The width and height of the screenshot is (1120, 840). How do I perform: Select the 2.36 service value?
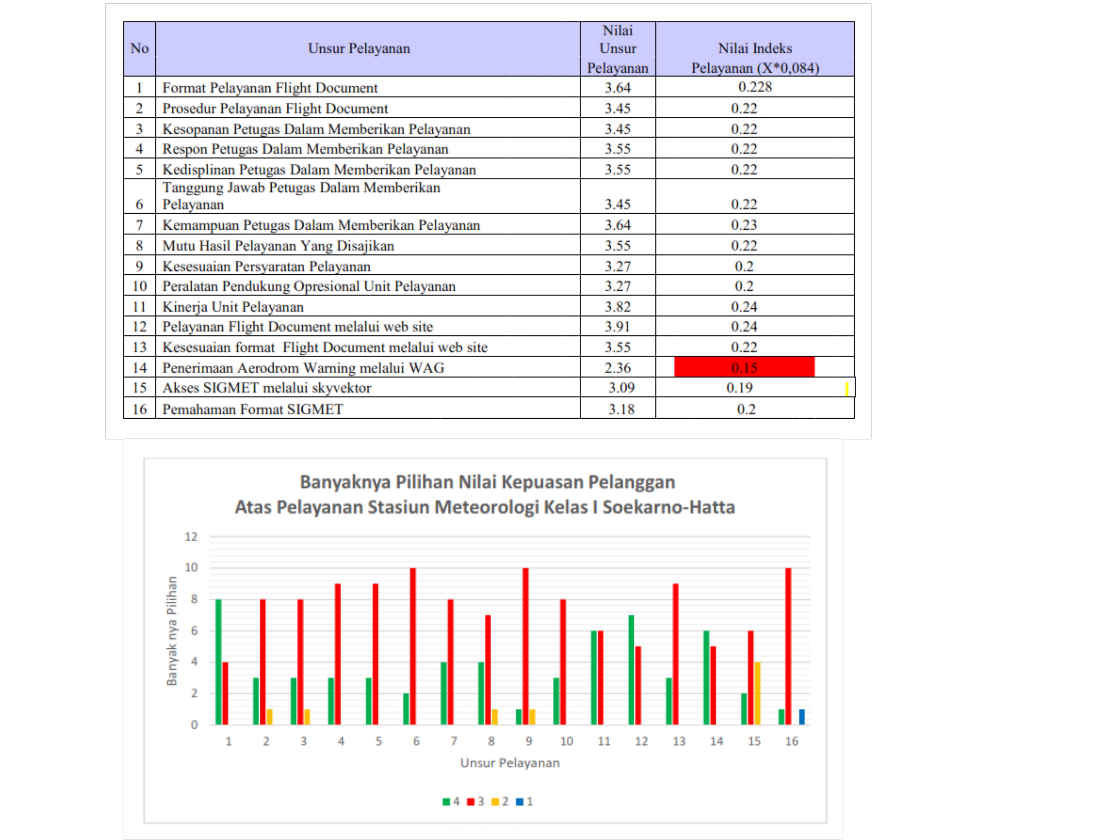pyautogui.click(x=618, y=368)
